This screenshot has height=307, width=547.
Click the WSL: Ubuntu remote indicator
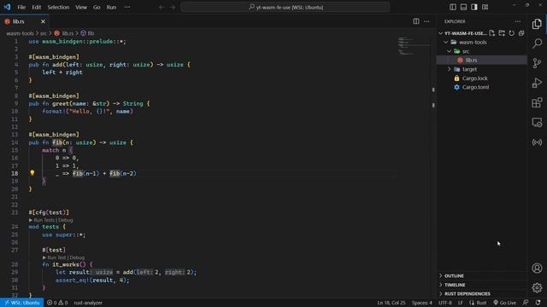click(x=21, y=303)
